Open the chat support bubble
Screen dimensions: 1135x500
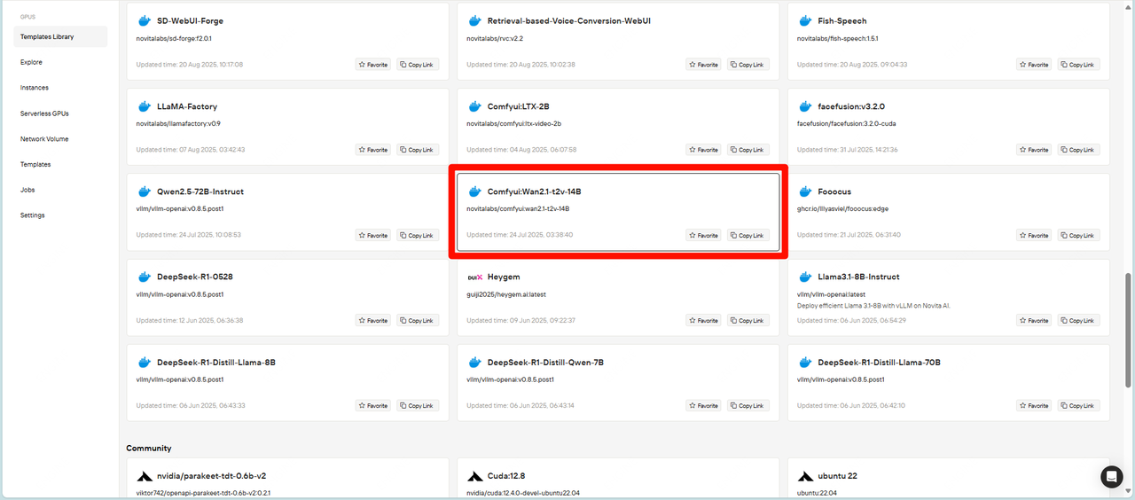[1112, 477]
